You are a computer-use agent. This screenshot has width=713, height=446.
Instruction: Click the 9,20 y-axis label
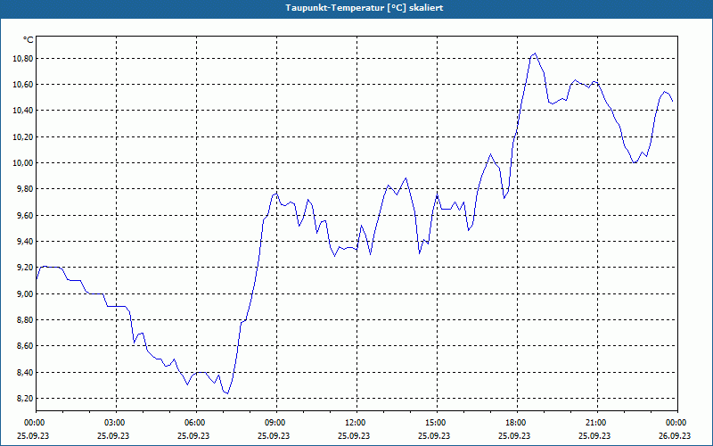26,268
